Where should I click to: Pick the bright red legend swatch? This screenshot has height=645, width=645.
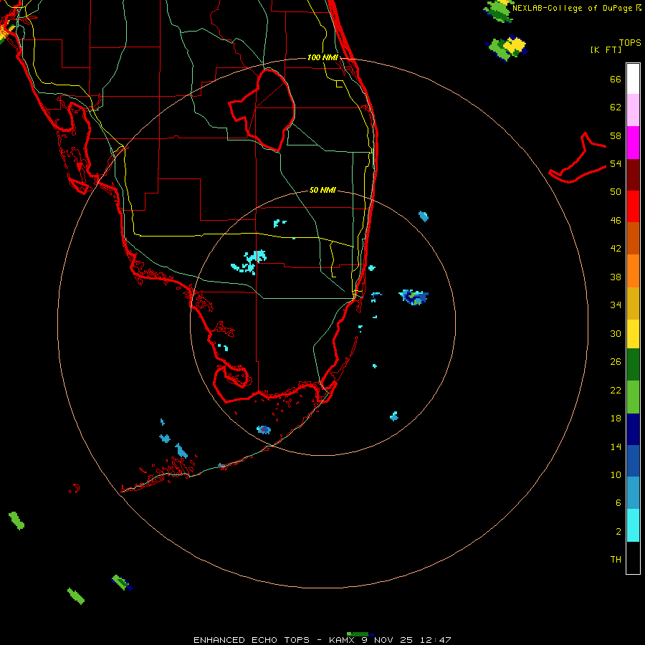(x=633, y=206)
